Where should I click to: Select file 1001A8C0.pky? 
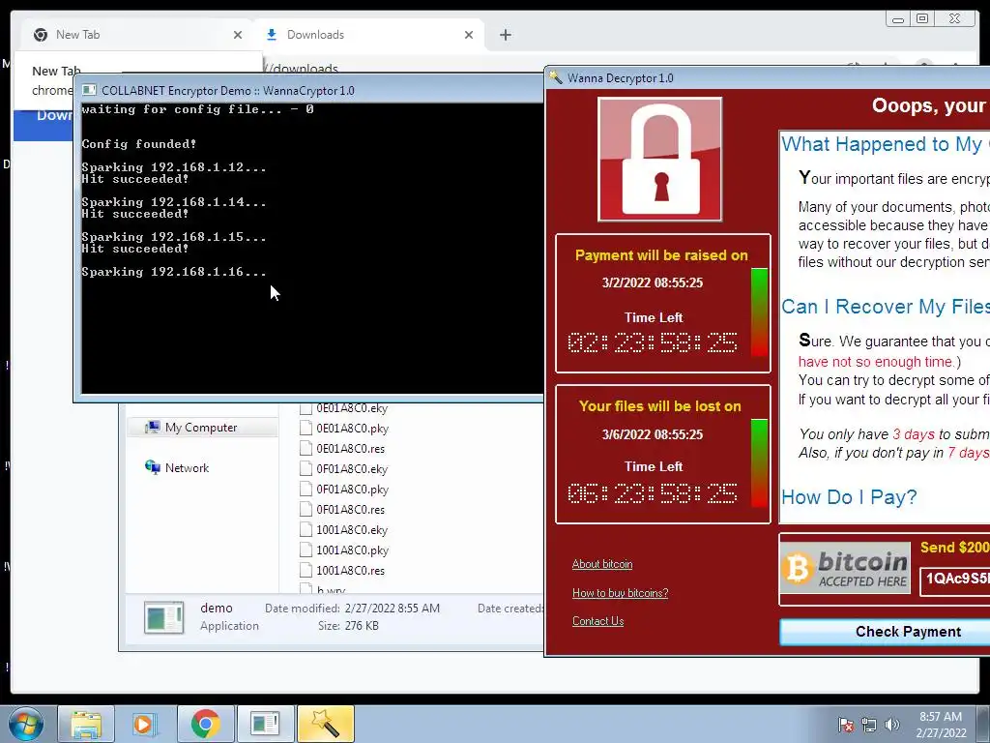coord(352,550)
